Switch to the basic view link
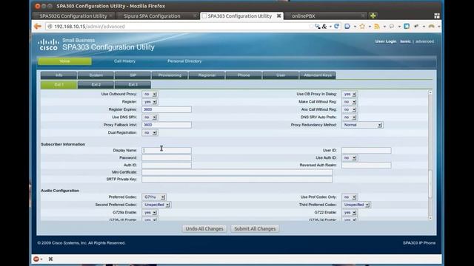This screenshot has width=474, height=266. click(405, 41)
